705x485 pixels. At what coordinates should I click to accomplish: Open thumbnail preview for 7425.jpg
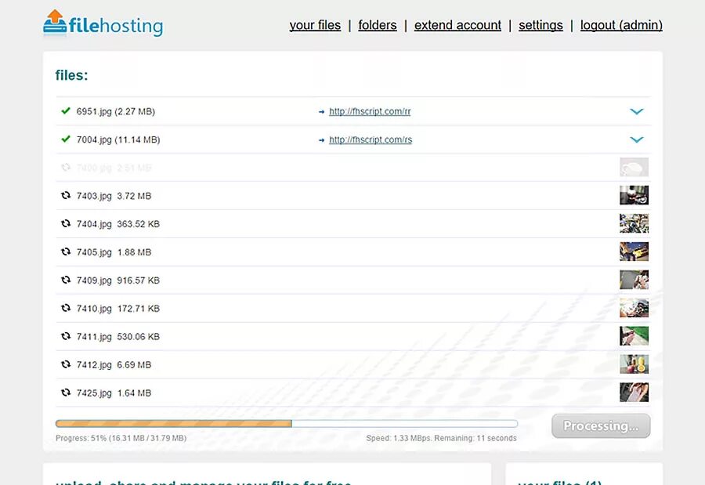pos(634,393)
